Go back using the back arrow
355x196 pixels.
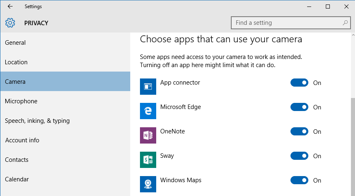point(10,7)
